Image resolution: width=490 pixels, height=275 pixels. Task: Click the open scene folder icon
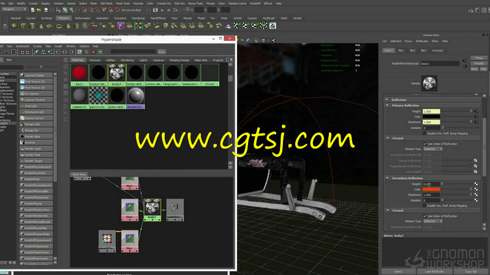coord(39,10)
